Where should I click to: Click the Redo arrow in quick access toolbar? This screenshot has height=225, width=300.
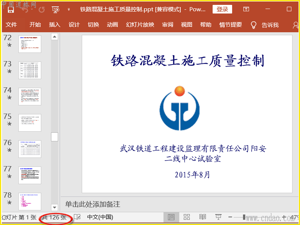tap(42, 9)
